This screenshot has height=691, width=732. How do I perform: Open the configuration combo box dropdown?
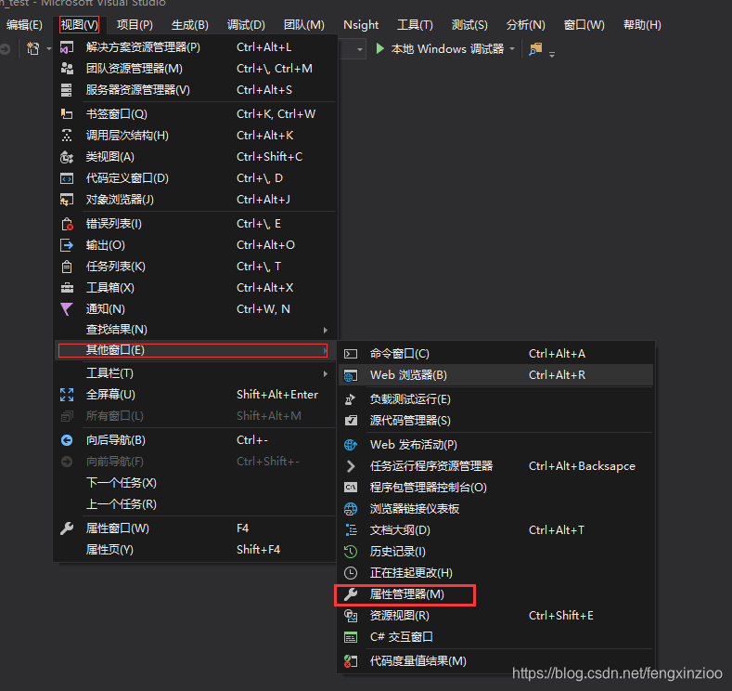[x=359, y=49]
